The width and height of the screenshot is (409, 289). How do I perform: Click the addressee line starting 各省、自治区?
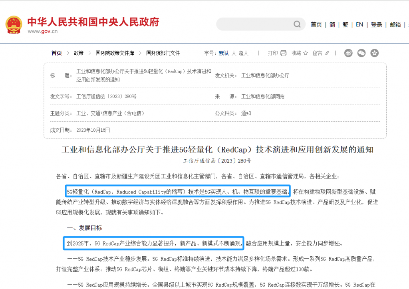point(198,176)
